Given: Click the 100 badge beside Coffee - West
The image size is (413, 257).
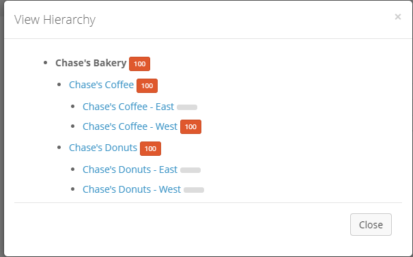Looking at the screenshot, I should (190, 127).
